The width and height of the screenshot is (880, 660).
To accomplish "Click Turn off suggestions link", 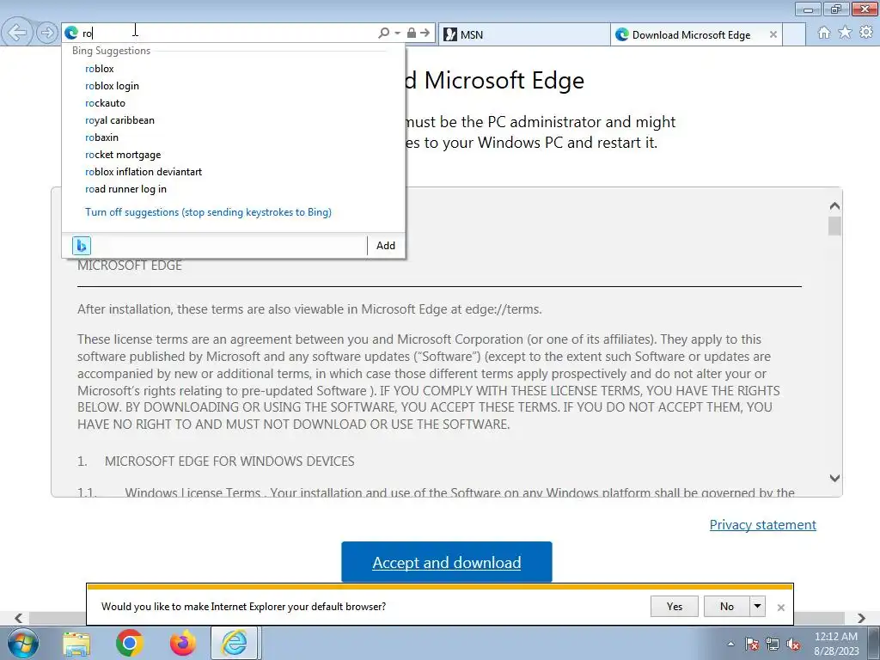I will tap(208, 212).
